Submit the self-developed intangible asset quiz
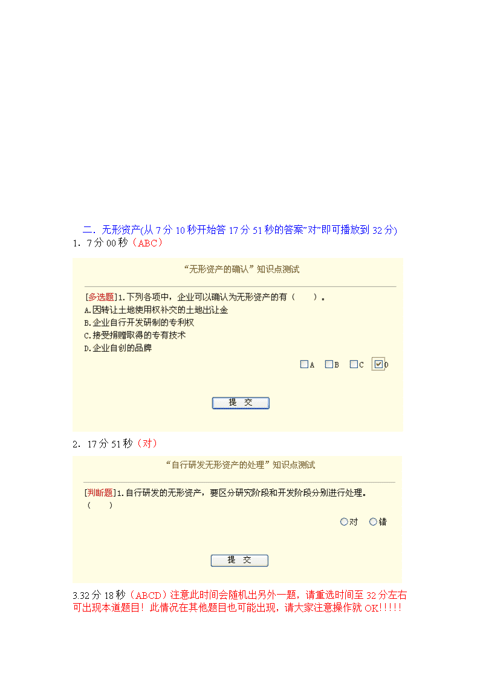The image size is (480, 680). point(239,560)
